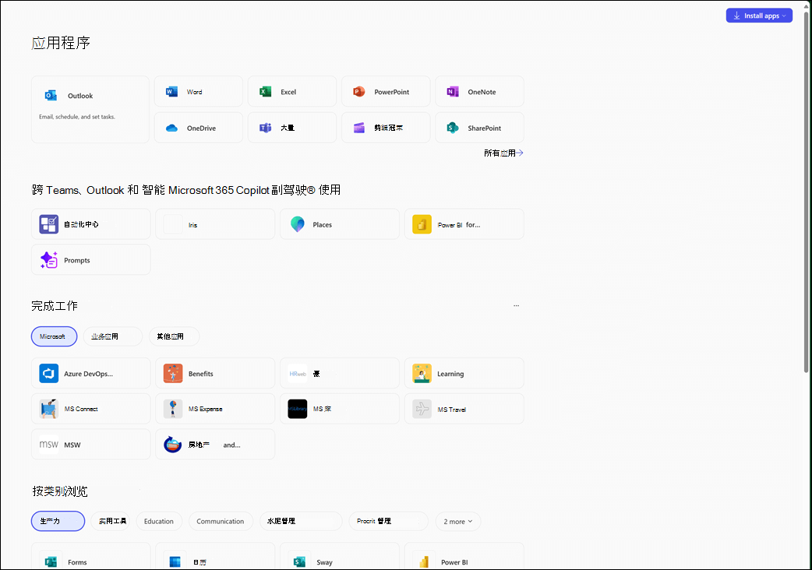This screenshot has width=812, height=570.
Task: Click the black MS Library icon
Action: (x=297, y=409)
